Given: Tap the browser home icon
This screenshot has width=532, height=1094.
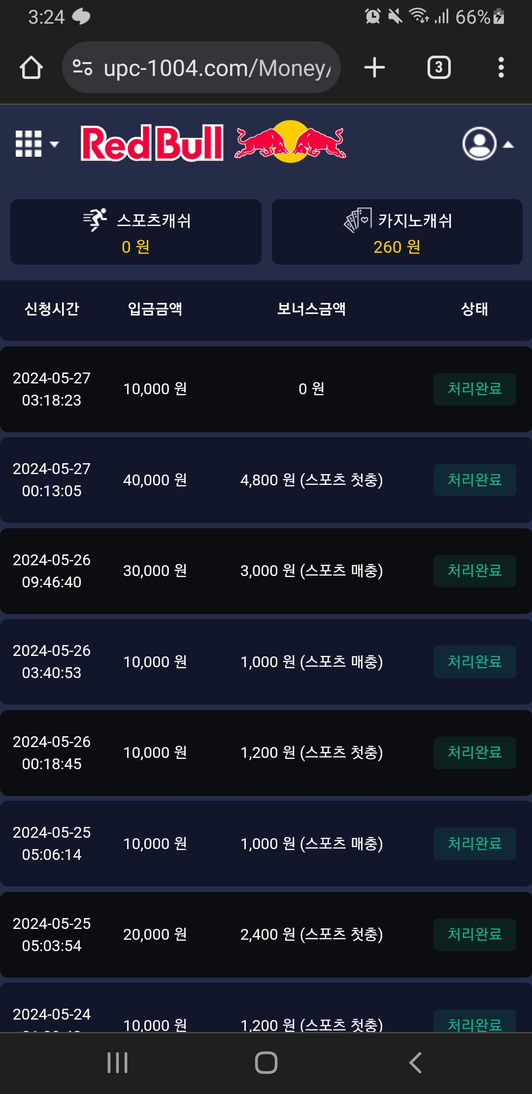Looking at the screenshot, I should pos(31,68).
